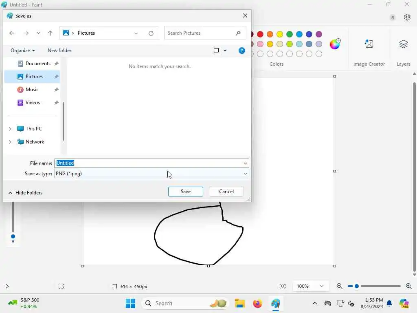Viewport: 417px width, 313px height.
Task: Open File Explorer from taskbar
Action: click(239, 303)
